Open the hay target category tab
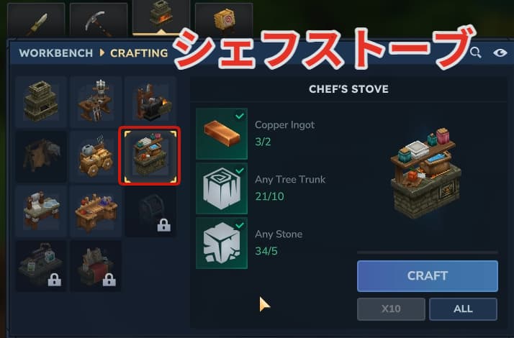This screenshot has width=514, height=338. point(224,20)
